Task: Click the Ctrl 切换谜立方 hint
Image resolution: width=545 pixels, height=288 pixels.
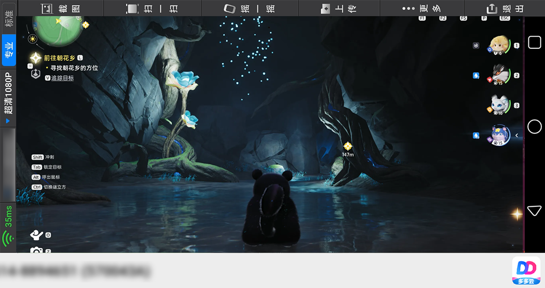Action: (48, 187)
